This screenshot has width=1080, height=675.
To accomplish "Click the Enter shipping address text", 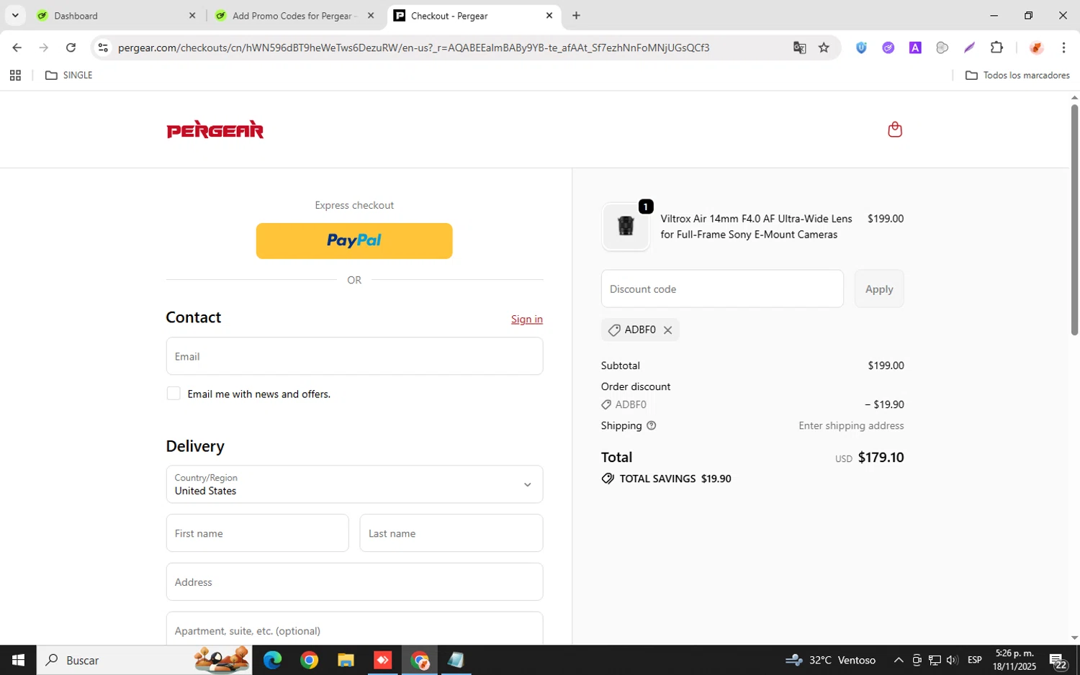I will 851,426.
